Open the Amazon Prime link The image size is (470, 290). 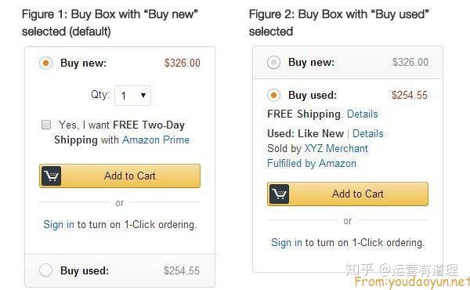pyautogui.click(x=156, y=140)
